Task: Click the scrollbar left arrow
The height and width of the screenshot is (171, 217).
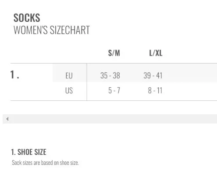Action: point(7,119)
